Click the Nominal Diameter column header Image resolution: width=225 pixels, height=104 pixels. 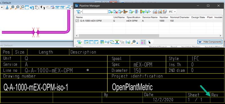coord(180,17)
